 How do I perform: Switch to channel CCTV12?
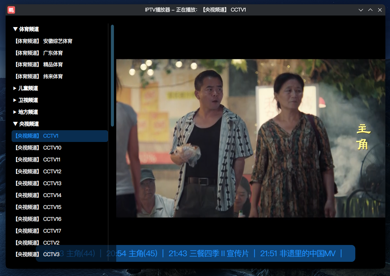coord(60,172)
